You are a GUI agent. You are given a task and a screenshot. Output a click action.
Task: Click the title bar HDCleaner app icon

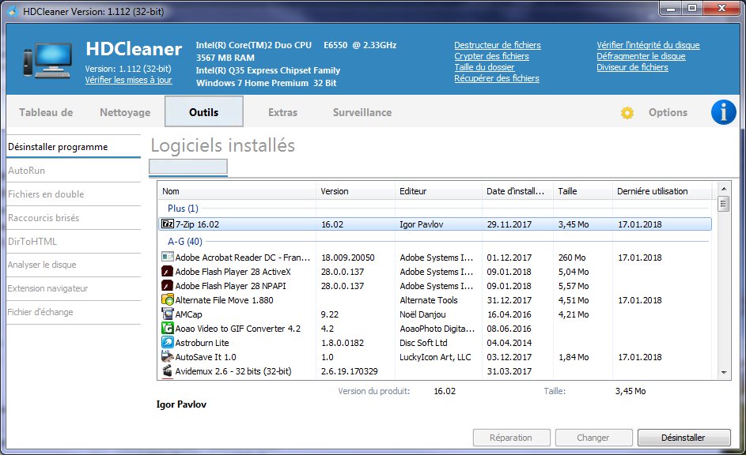click(x=13, y=11)
